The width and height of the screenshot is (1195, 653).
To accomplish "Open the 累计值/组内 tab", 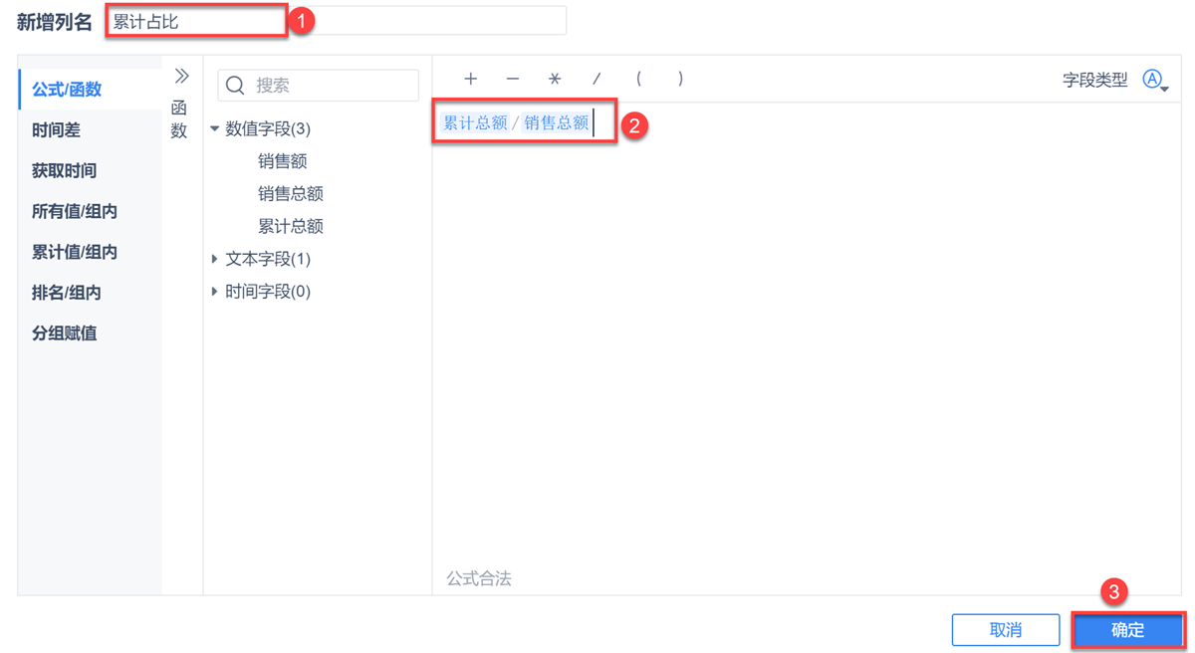I will pyautogui.click(x=91, y=253).
